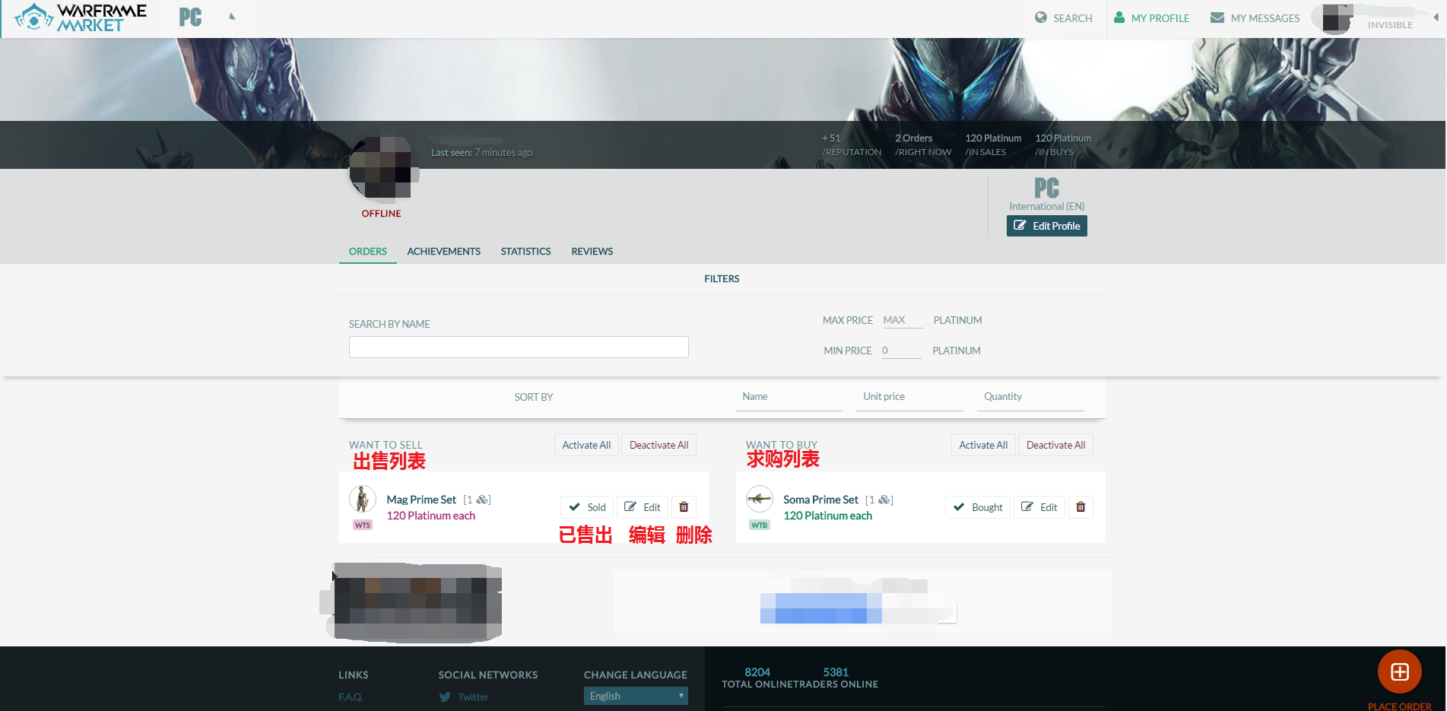1447x711 pixels.
Task: Open the Soma Prime Set item link
Action: tap(820, 500)
